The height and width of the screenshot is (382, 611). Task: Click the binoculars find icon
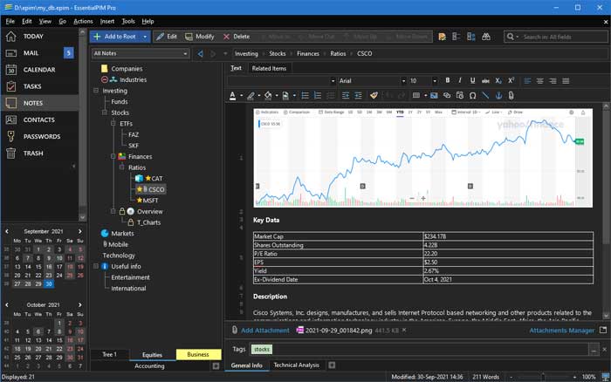pos(486,37)
